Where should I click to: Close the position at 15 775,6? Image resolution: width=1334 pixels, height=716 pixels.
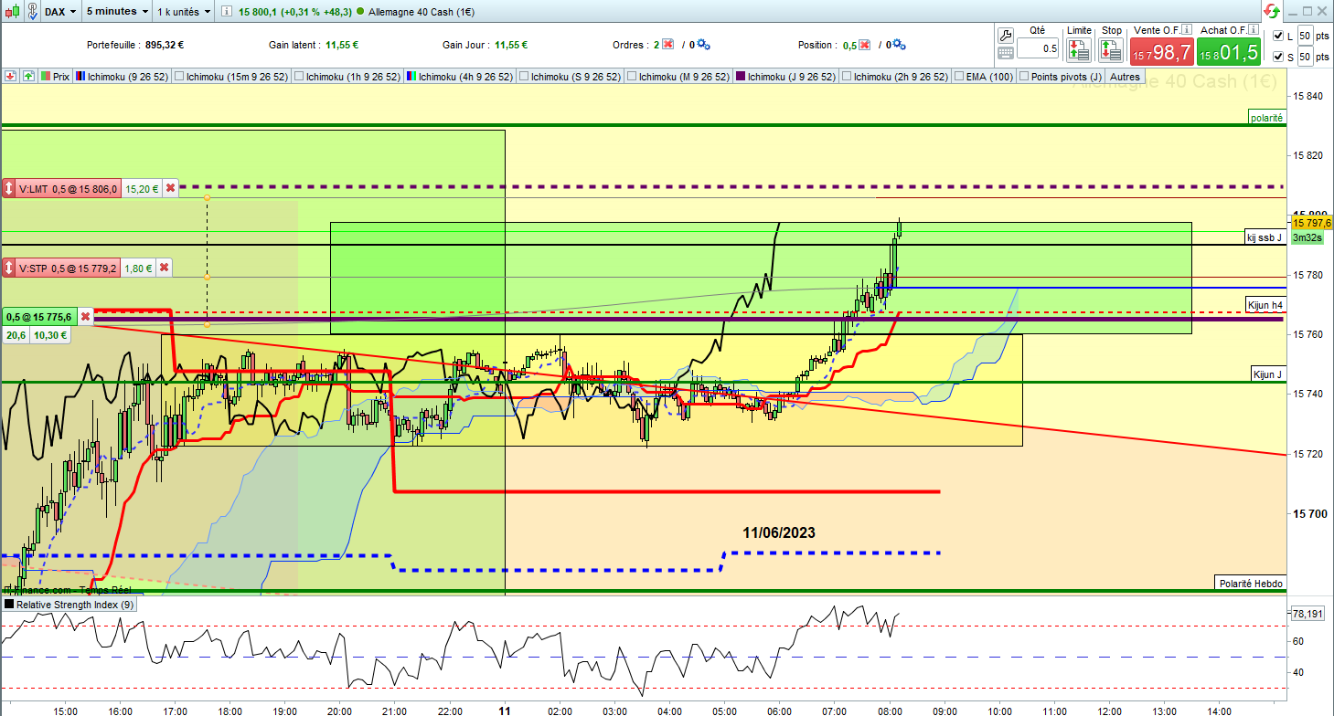[x=85, y=317]
